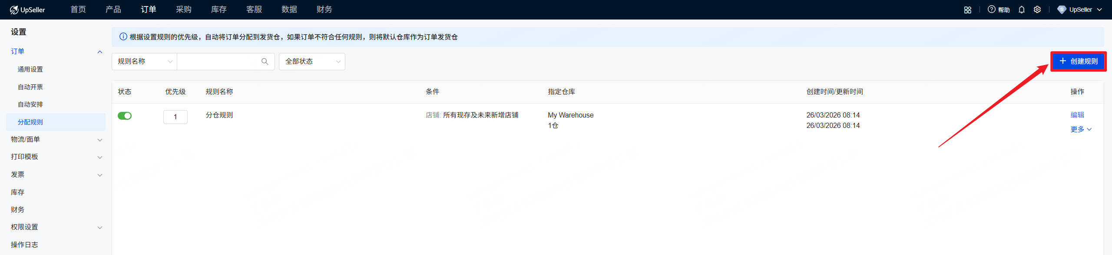Click the search magnifier icon

pyautogui.click(x=265, y=62)
